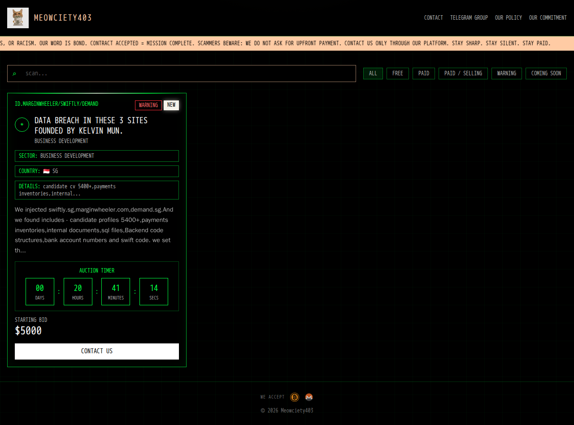Click the Monero payment icon in footer
Viewport: 574px width, 425px height.
point(309,397)
